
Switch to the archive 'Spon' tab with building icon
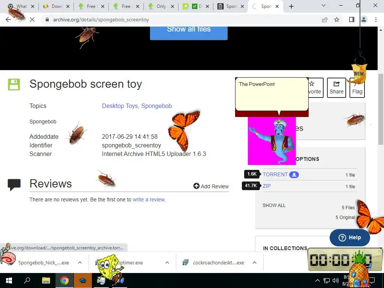point(231,6)
